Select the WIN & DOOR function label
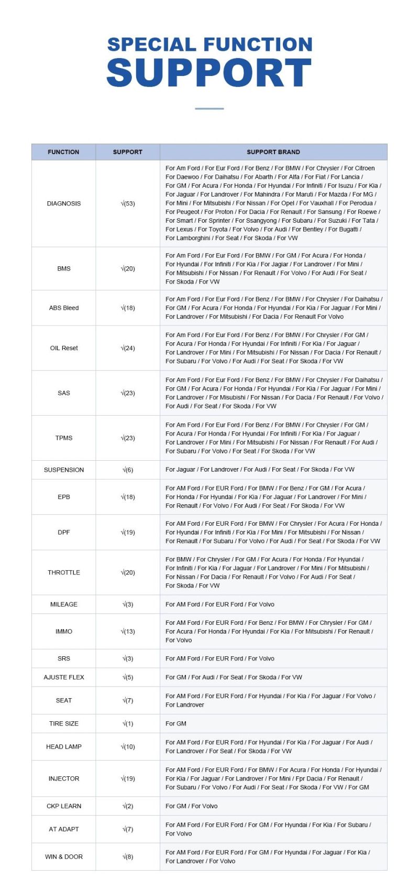 64,857
